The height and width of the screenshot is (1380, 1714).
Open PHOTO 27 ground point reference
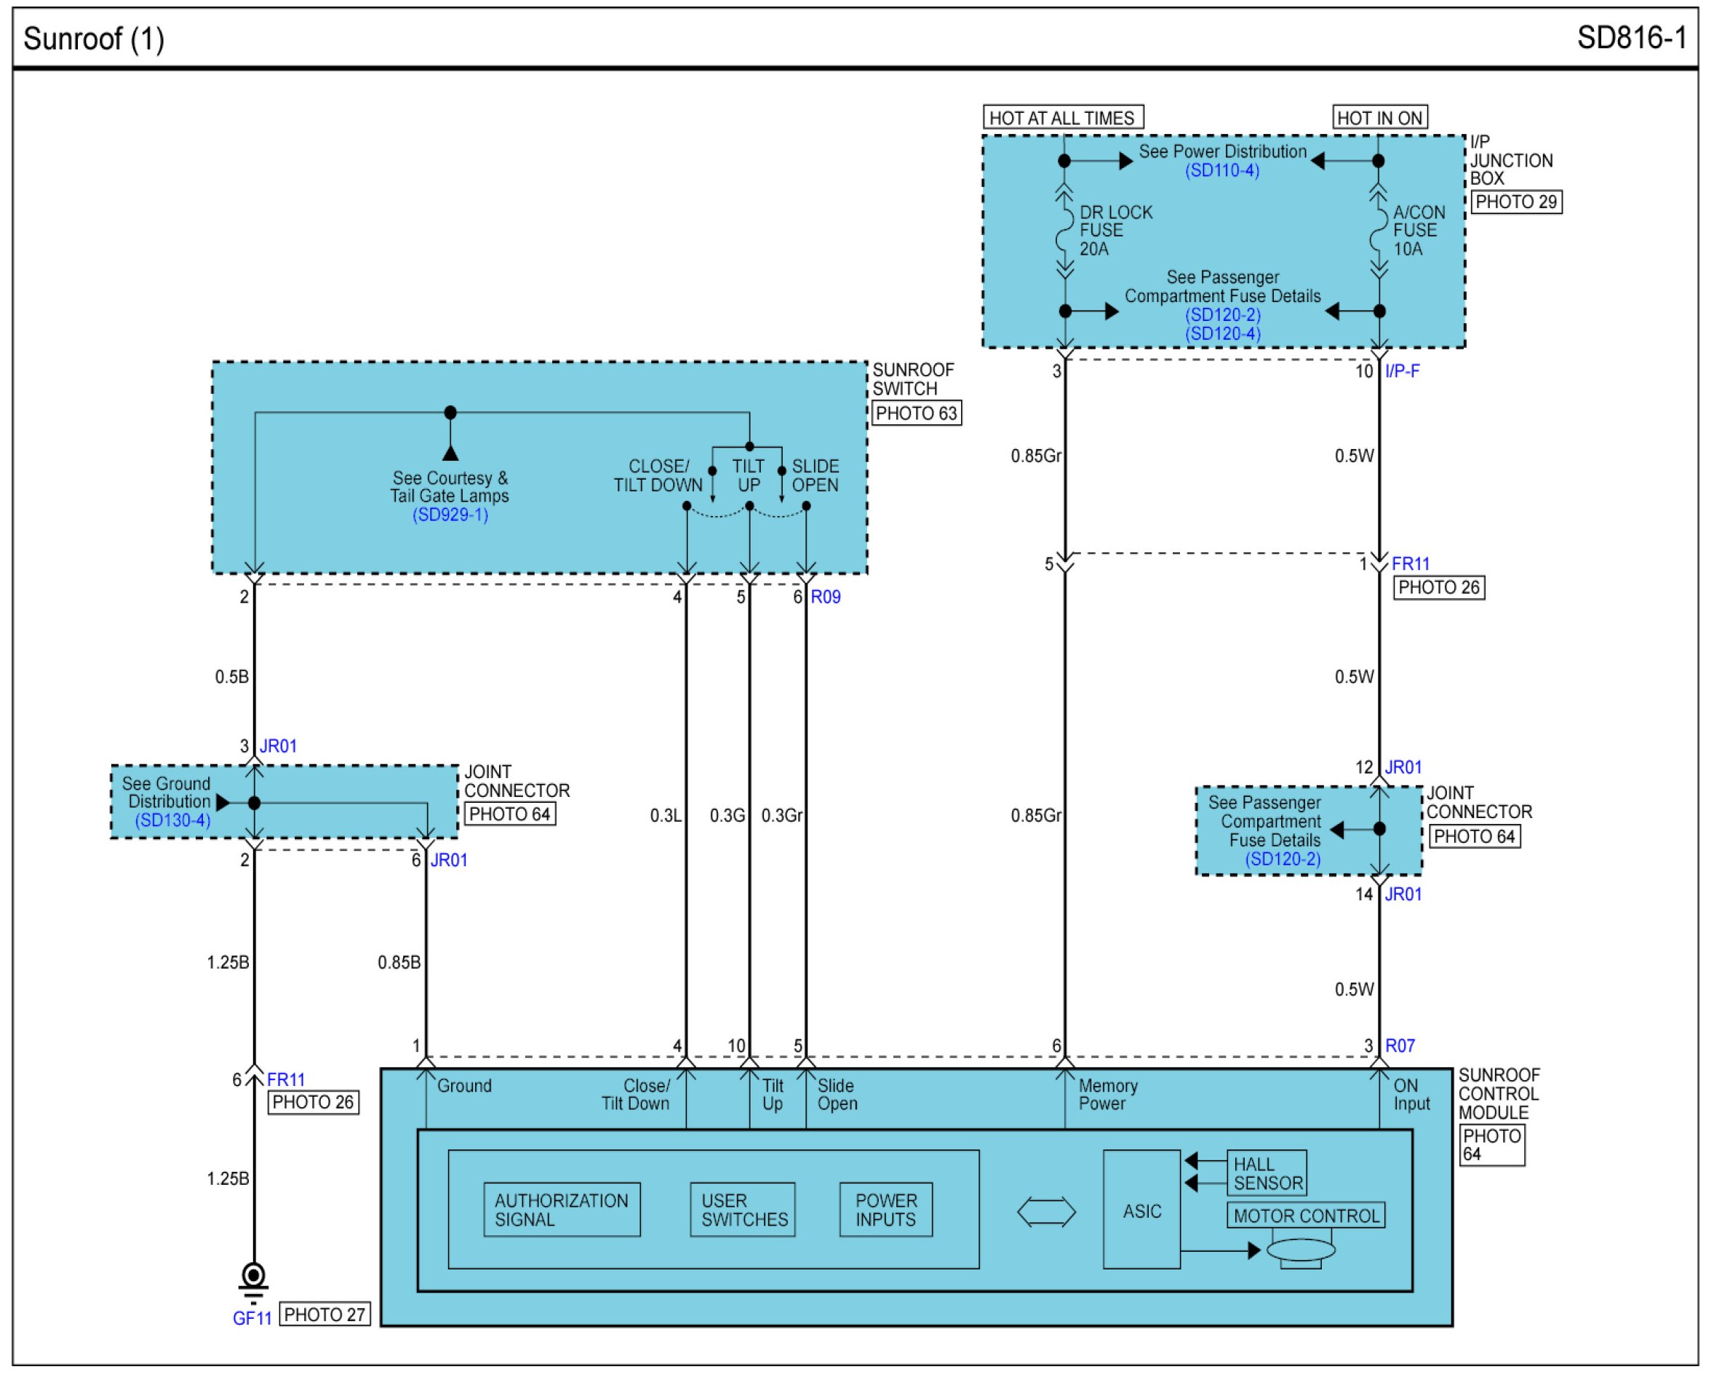(324, 1314)
